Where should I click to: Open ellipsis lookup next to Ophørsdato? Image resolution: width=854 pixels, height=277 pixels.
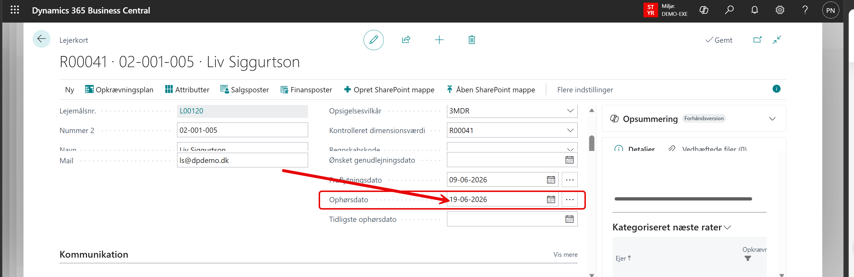tap(569, 200)
